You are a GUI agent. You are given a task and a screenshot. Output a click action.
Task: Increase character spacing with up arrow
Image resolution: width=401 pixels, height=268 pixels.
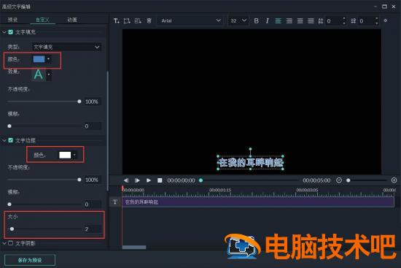[x=377, y=19]
